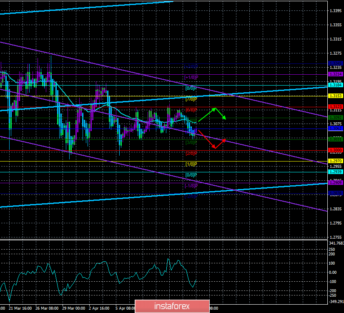The height and width of the screenshot is (313, 344).
Task: Click the 1.3395 price axis label
Action: (336, 11)
